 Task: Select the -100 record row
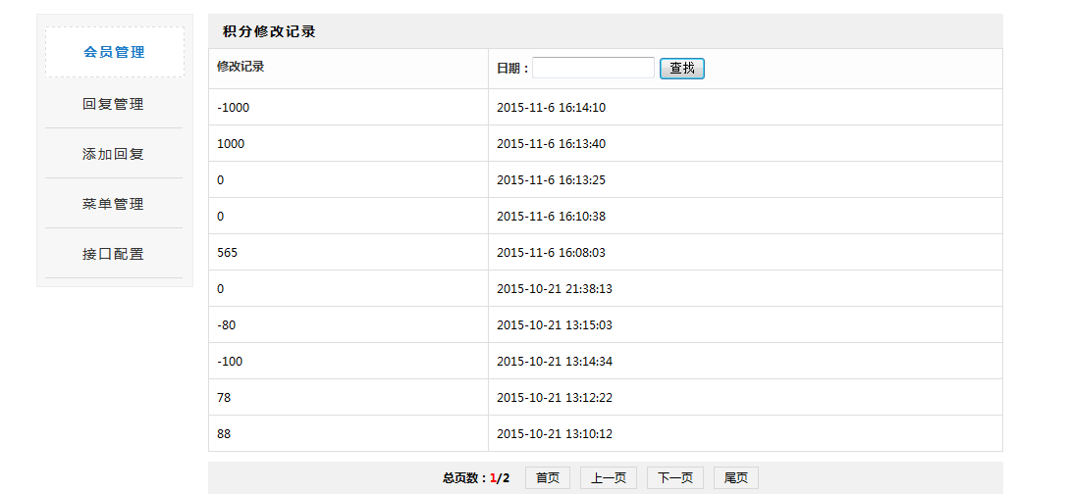tap(231, 362)
